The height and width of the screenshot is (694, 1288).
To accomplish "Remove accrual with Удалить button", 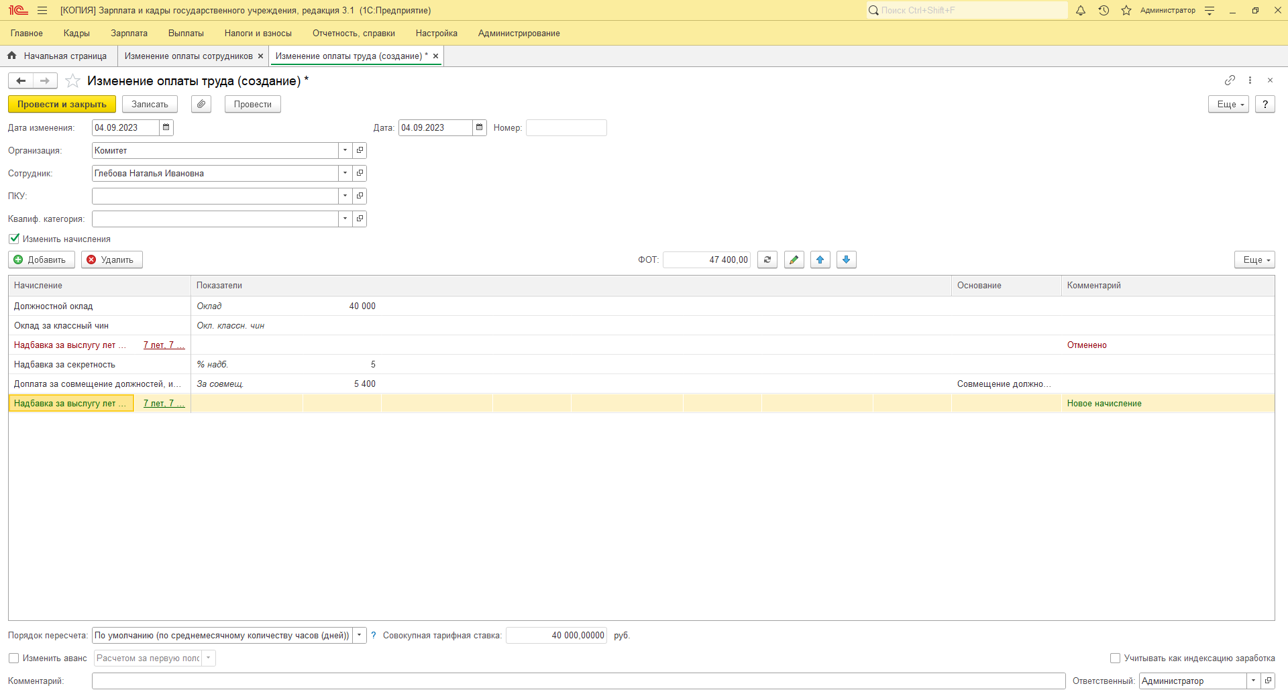I will [x=112, y=260].
